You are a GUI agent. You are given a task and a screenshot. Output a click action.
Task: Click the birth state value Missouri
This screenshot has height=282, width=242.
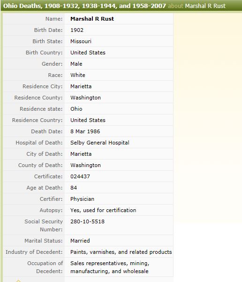[81, 41]
